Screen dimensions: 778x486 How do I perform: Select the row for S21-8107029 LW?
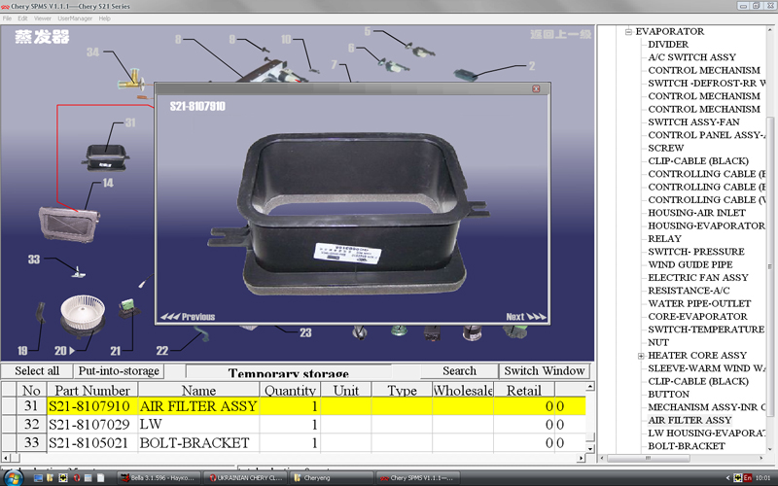pos(293,425)
